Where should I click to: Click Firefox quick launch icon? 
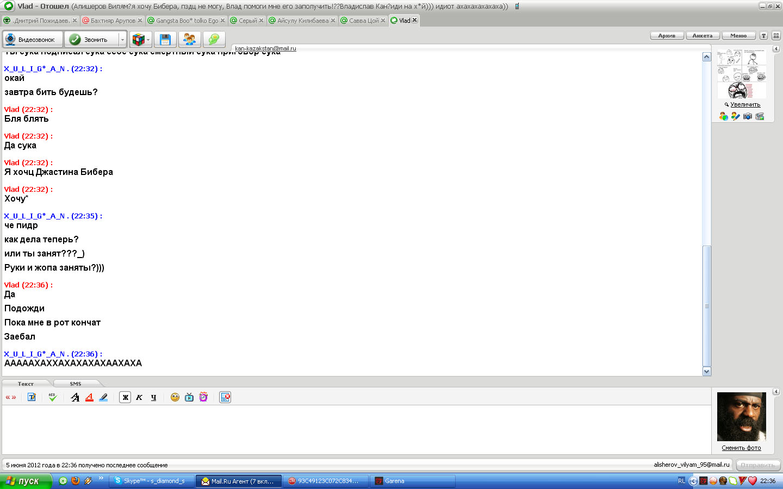(x=76, y=481)
